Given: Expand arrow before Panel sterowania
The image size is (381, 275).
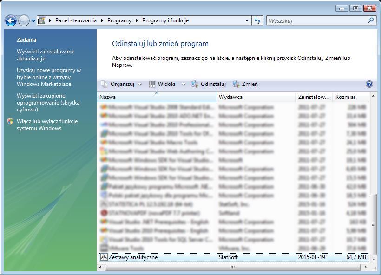Looking at the screenshot, I should click(x=50, y=20).
